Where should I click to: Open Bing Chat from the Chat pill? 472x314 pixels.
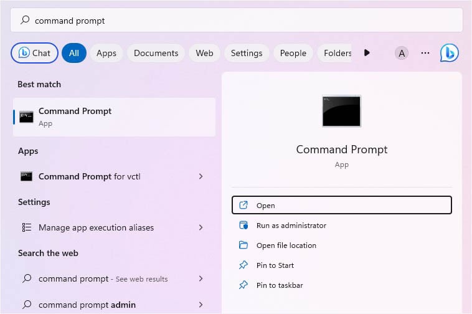[34, 53]
